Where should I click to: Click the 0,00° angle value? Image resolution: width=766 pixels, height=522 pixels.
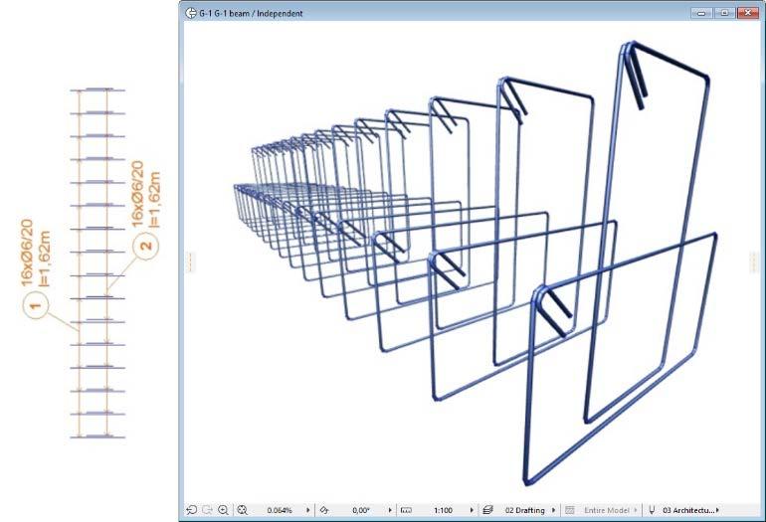coord(360,510)
